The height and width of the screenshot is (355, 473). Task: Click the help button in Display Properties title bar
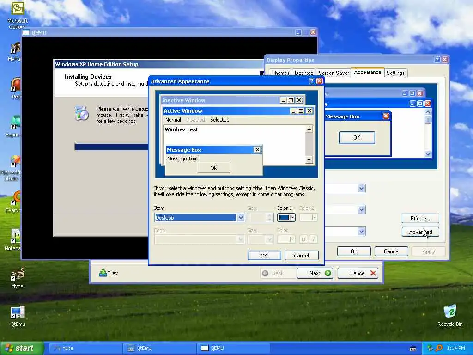[x=437, y=60]
